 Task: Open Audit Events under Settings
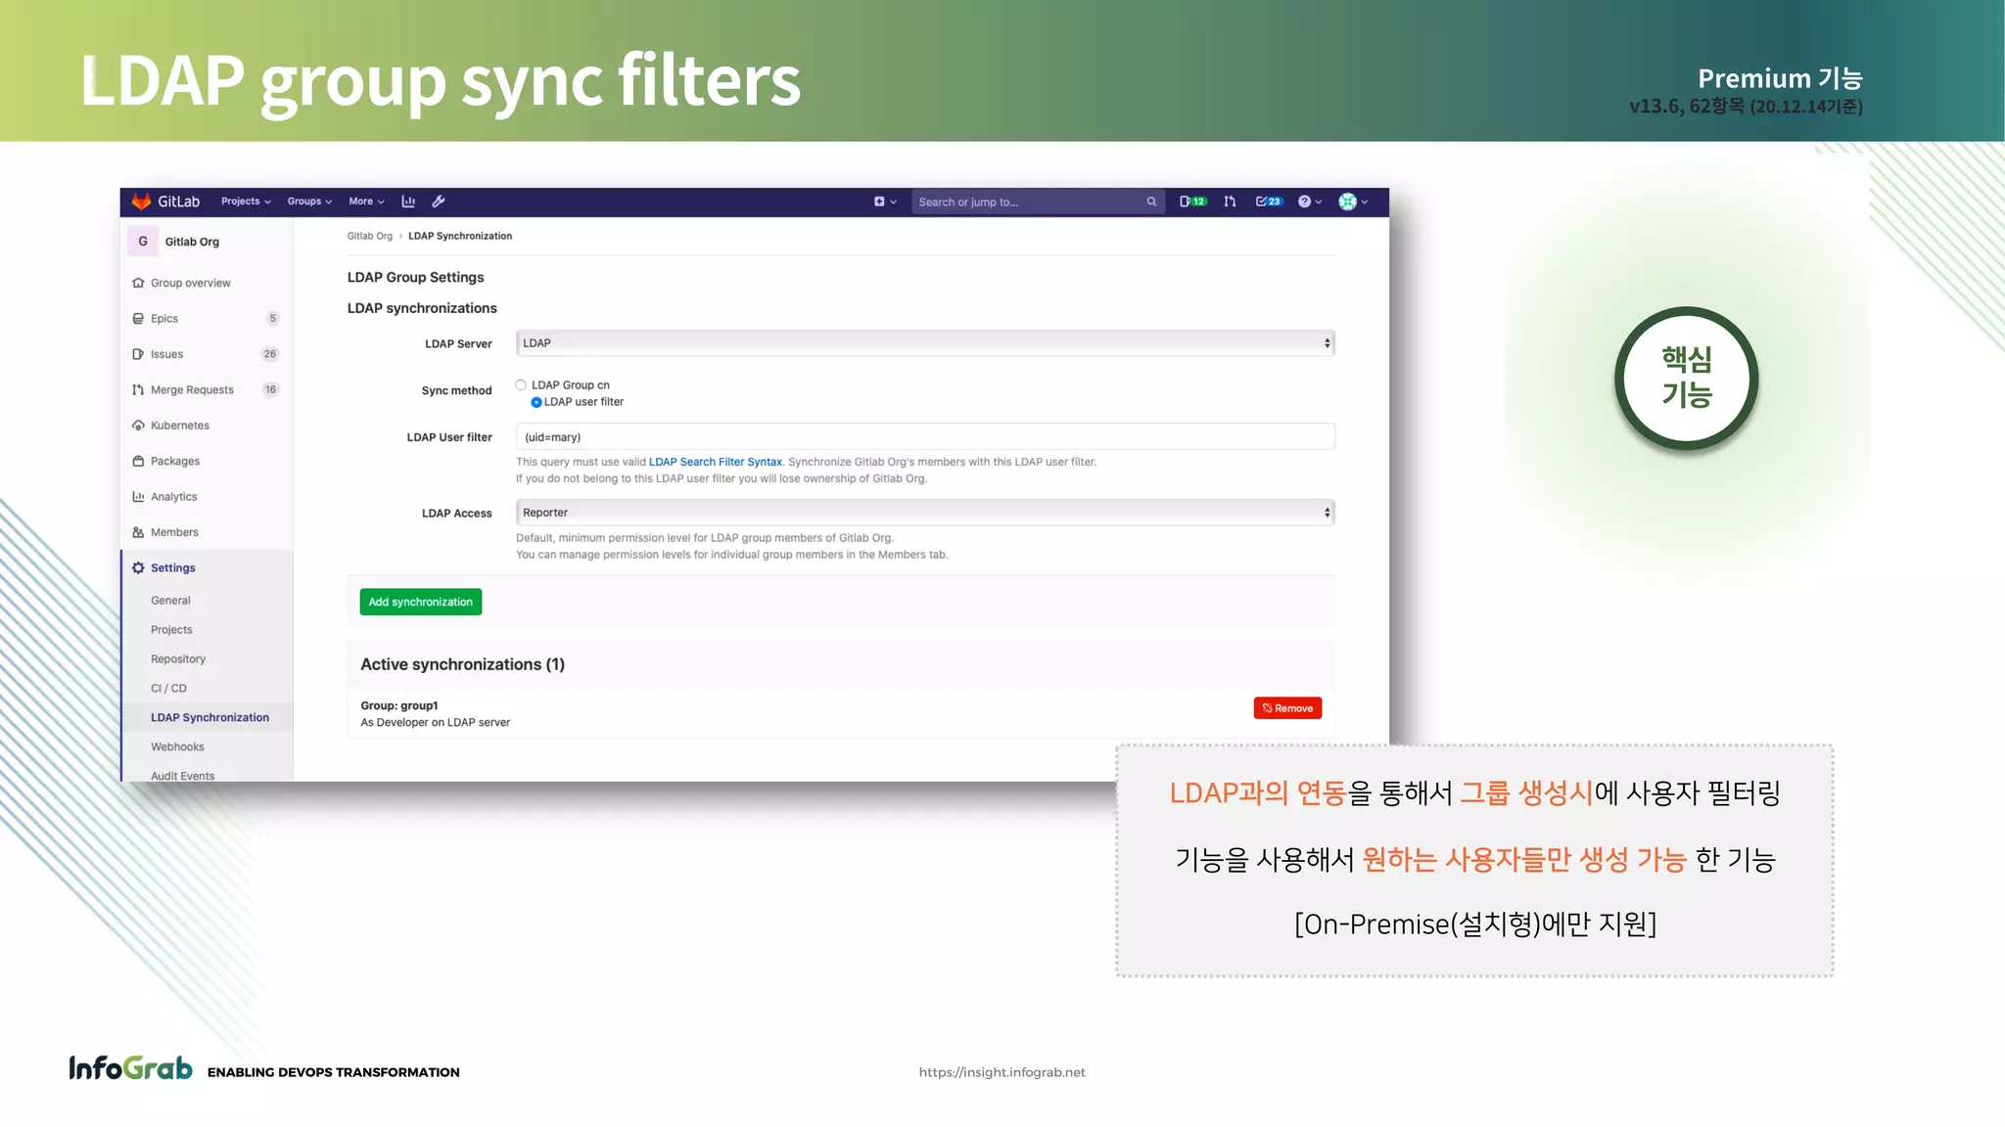tap(182, 775)
